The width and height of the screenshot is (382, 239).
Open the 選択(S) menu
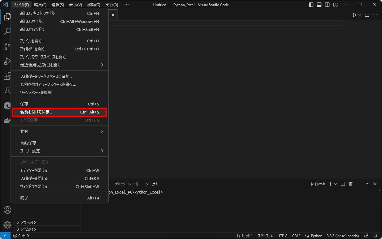point(58,5)
